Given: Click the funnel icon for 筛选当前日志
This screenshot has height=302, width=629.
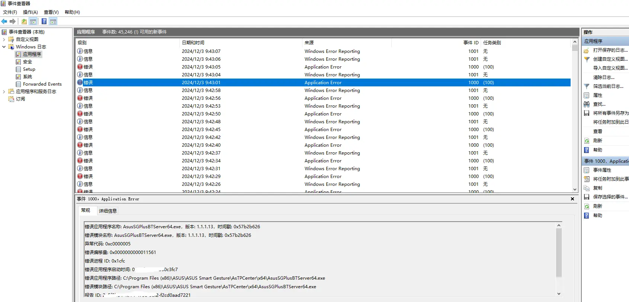Looking at the screenshot, I should click(587, 86).
